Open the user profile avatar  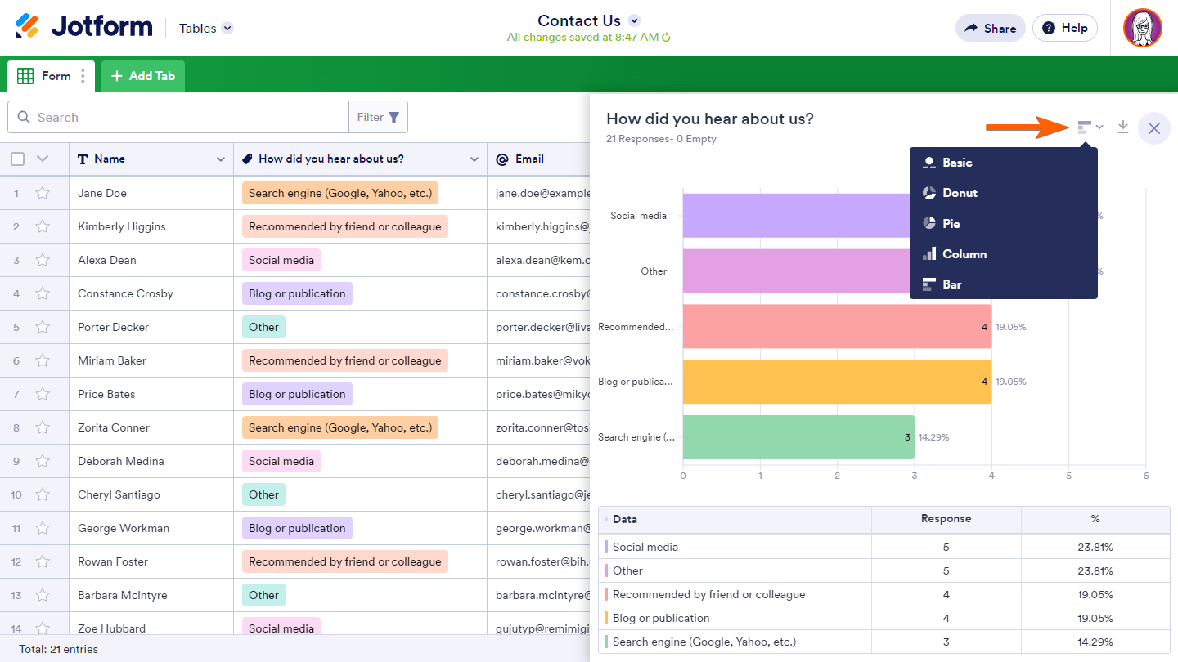click(x=1142, y=28)
